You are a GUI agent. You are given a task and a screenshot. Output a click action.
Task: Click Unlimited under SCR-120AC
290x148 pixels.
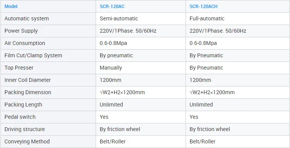[111, 105]
